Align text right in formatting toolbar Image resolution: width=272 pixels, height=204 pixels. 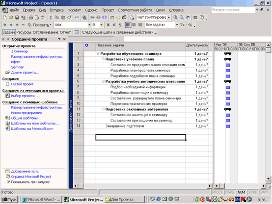pos(140,25)
